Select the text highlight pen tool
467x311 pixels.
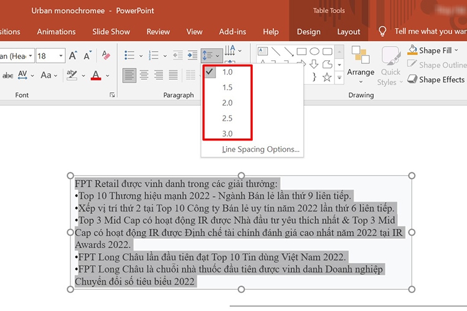pyautogui.click(x=72, y=75)
